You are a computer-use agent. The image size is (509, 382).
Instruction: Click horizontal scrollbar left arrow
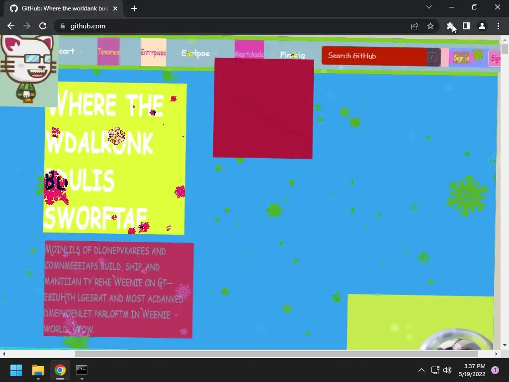4,354
